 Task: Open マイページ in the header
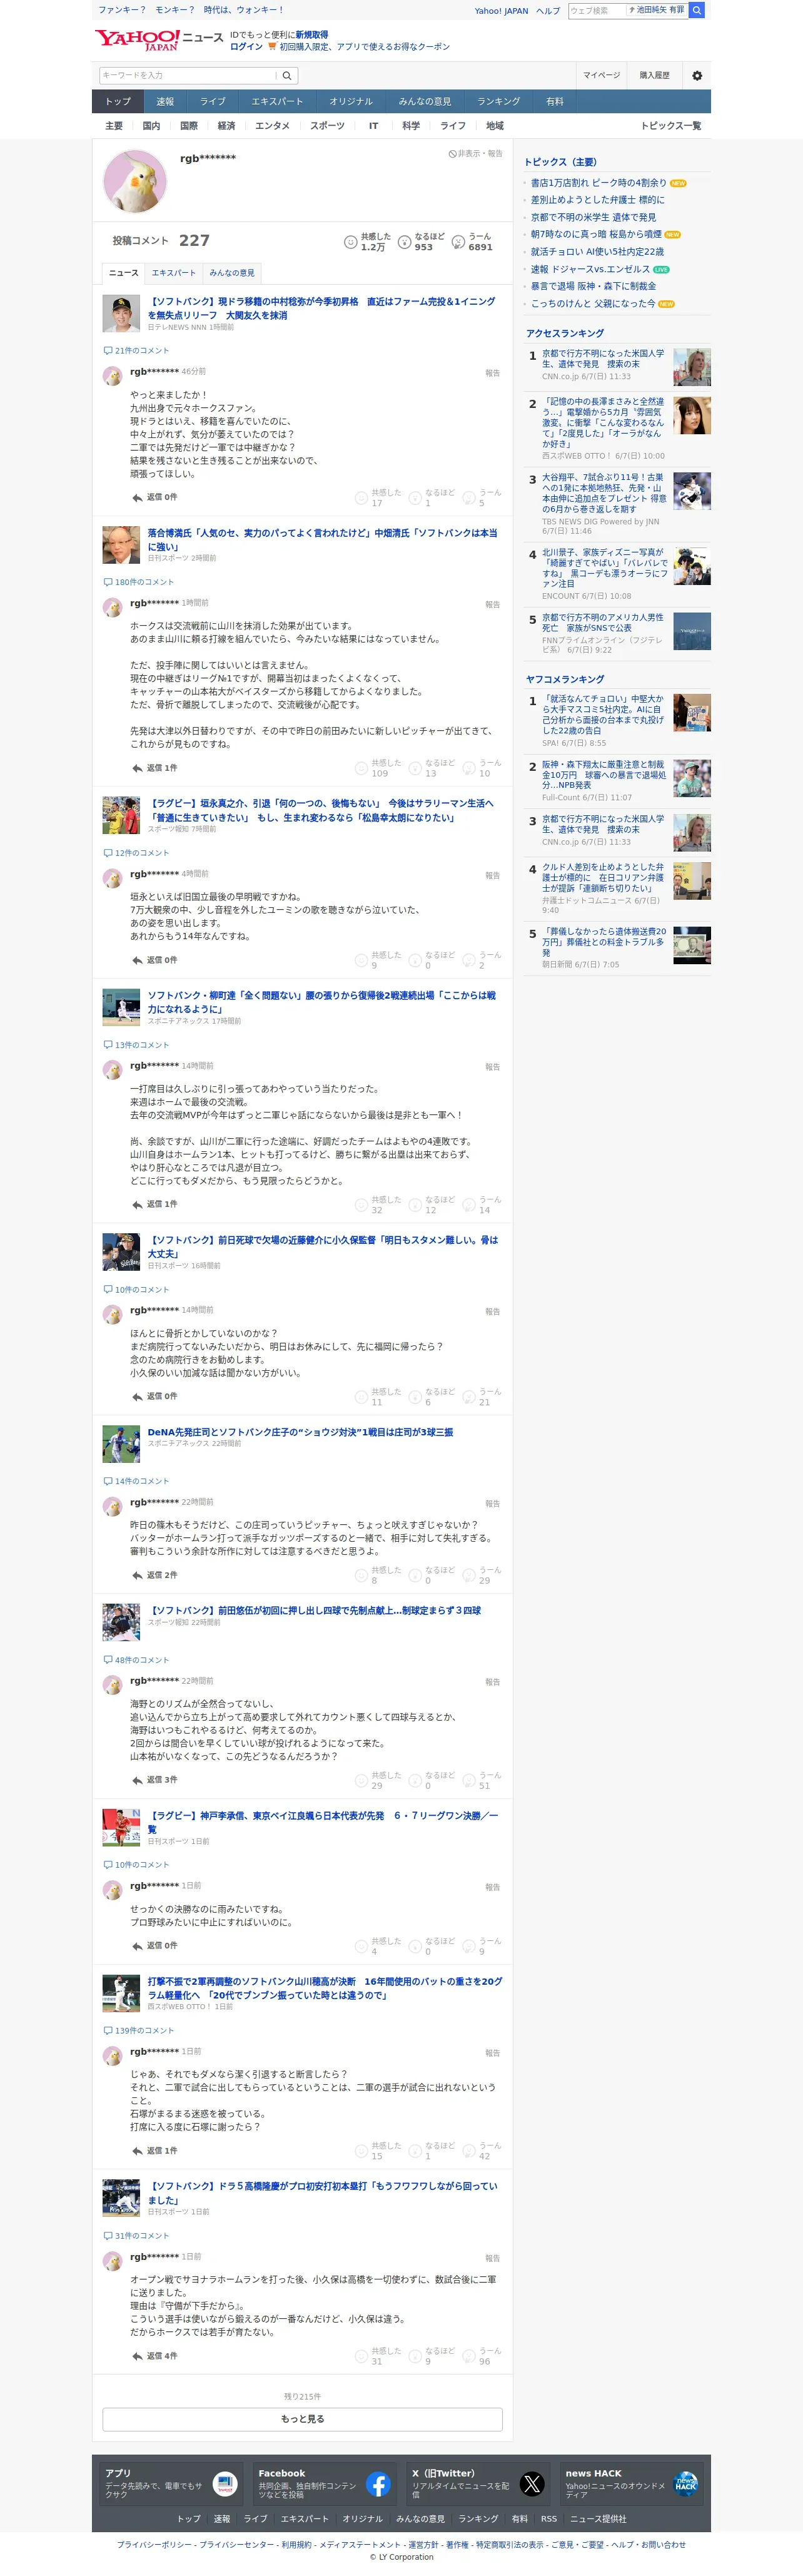click(602, 75)
